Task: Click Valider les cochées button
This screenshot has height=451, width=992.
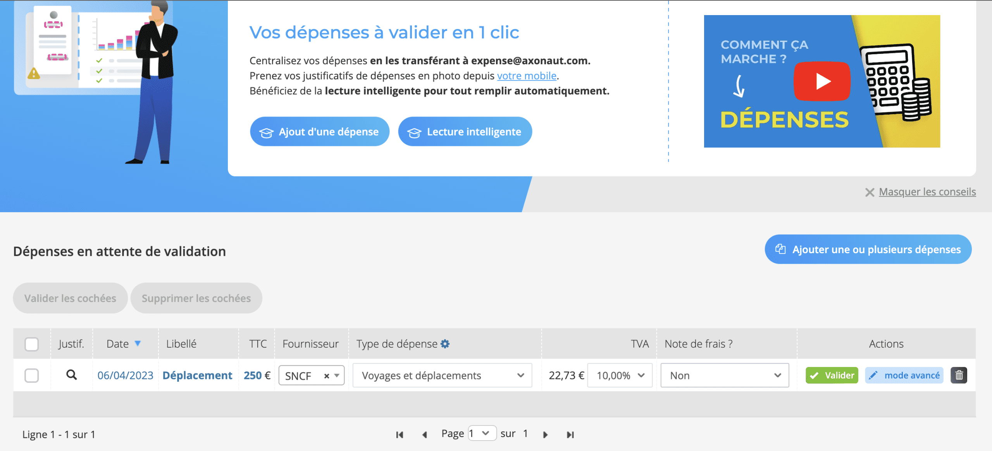Action: click(x=70, y=298)
